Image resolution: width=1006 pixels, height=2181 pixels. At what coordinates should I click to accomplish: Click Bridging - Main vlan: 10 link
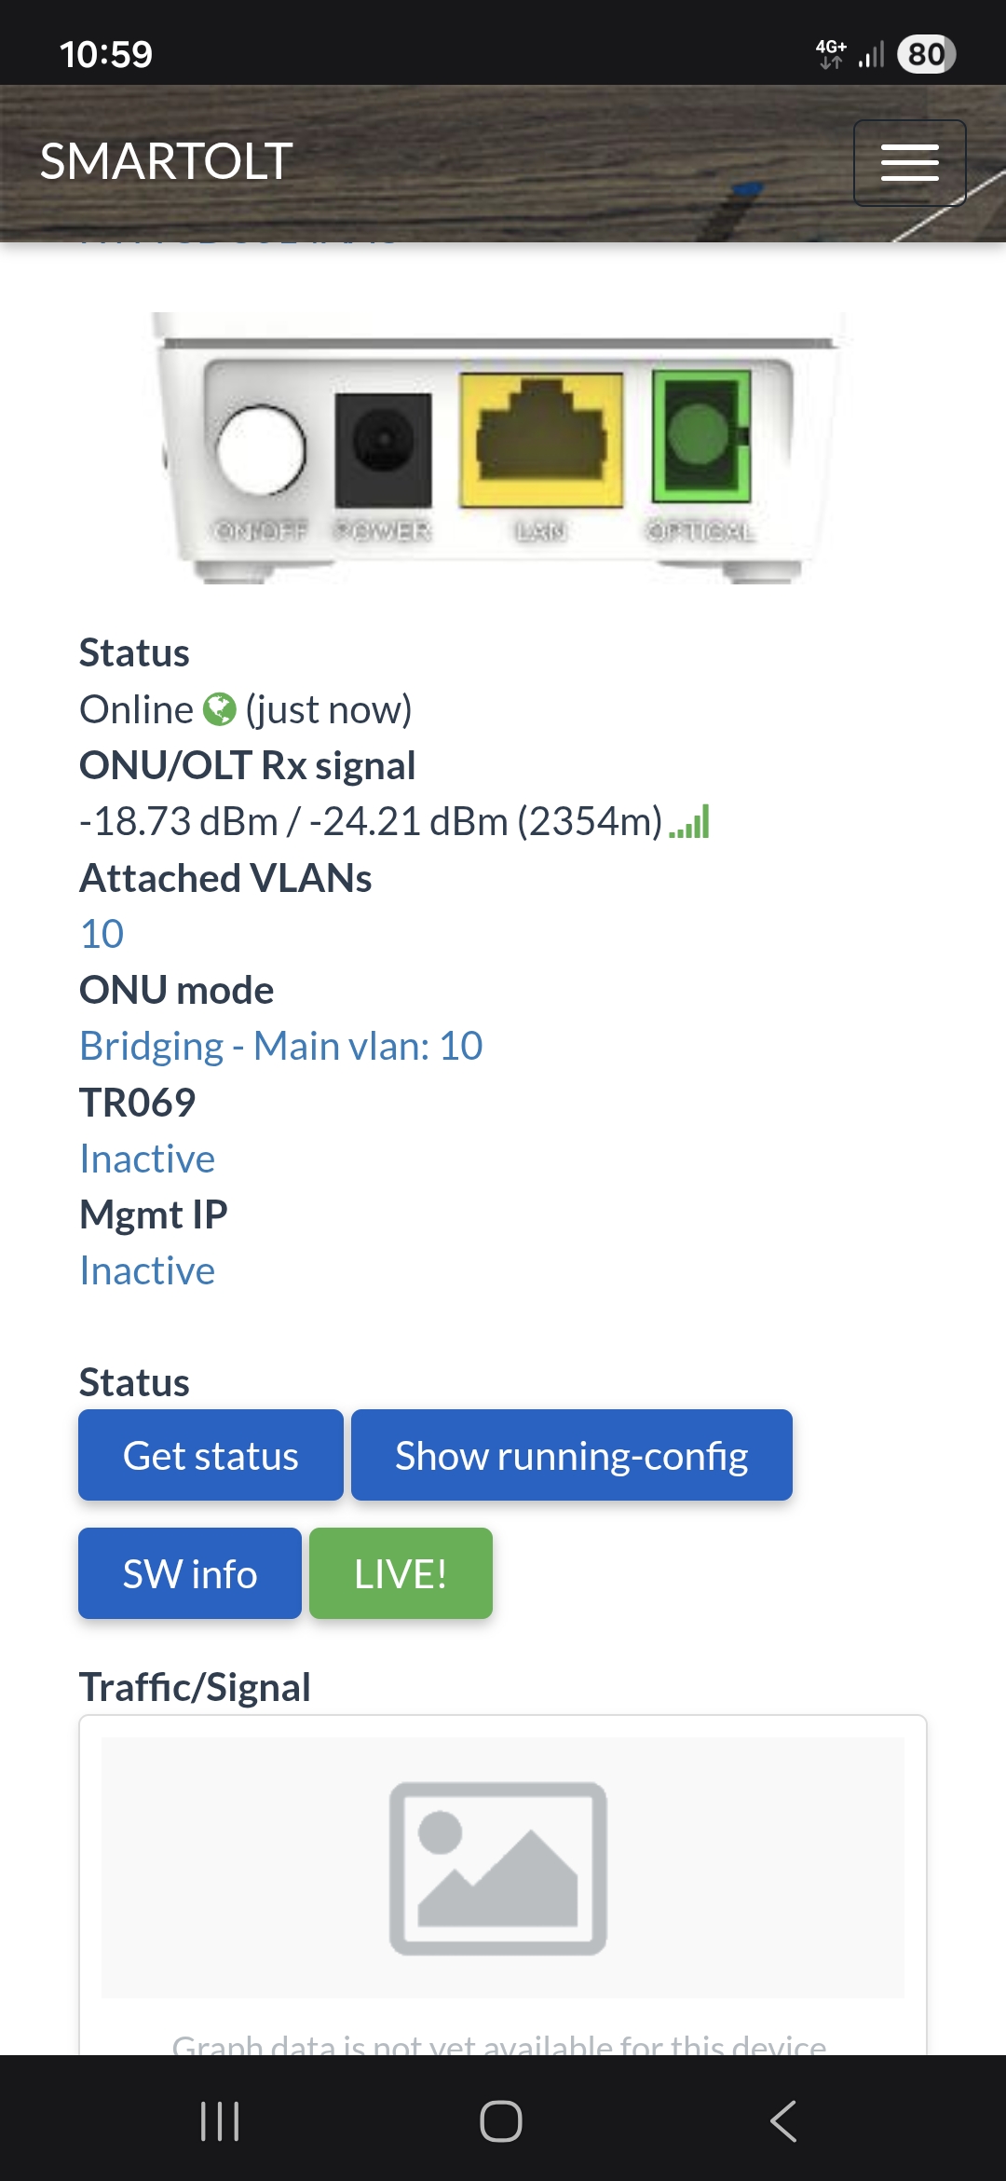(x=281, y=1047)
